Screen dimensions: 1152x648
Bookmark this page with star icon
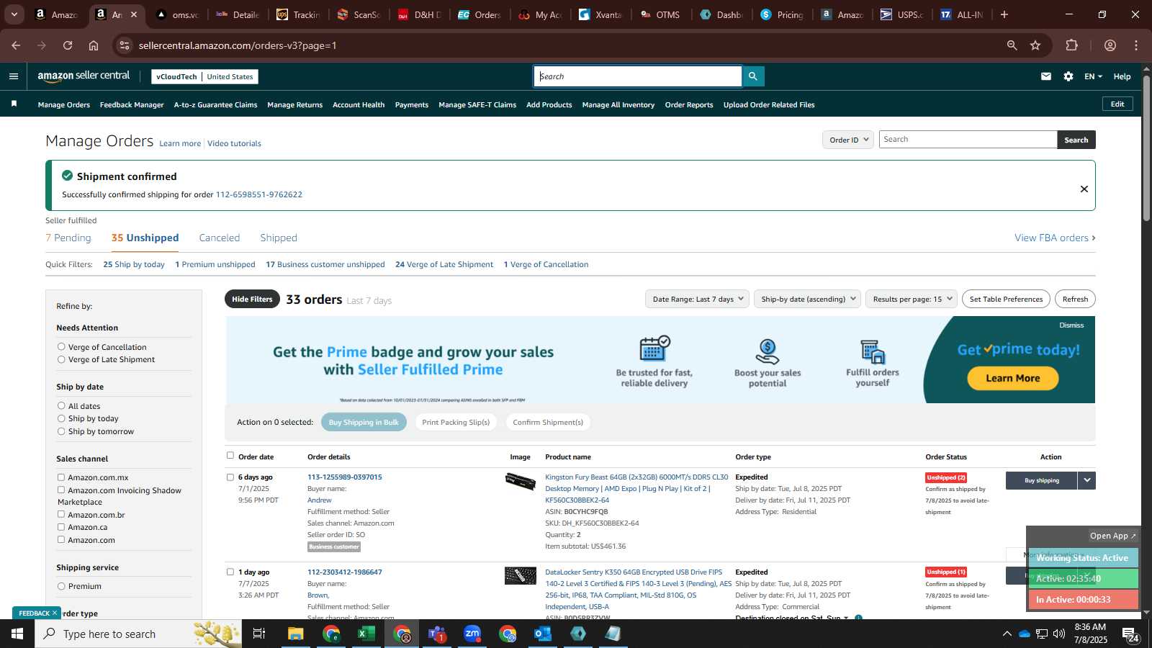tap(1035, 45)
